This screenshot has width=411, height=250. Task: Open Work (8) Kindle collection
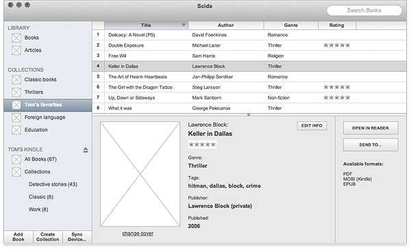tap(38, 210)
